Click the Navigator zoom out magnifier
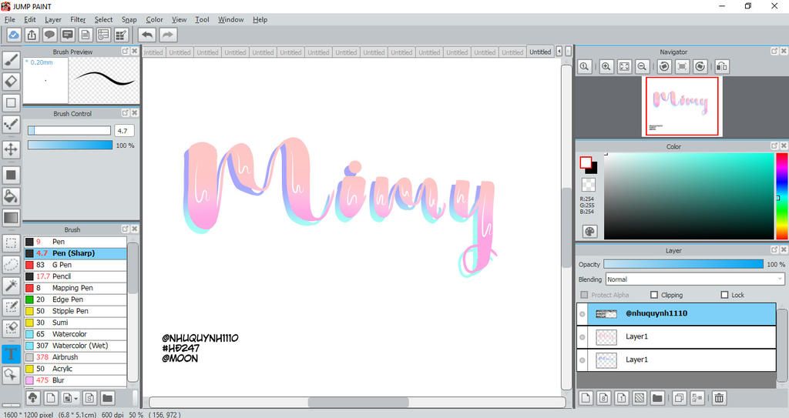This screenshot has width=789, height=418. coord(642,66)
